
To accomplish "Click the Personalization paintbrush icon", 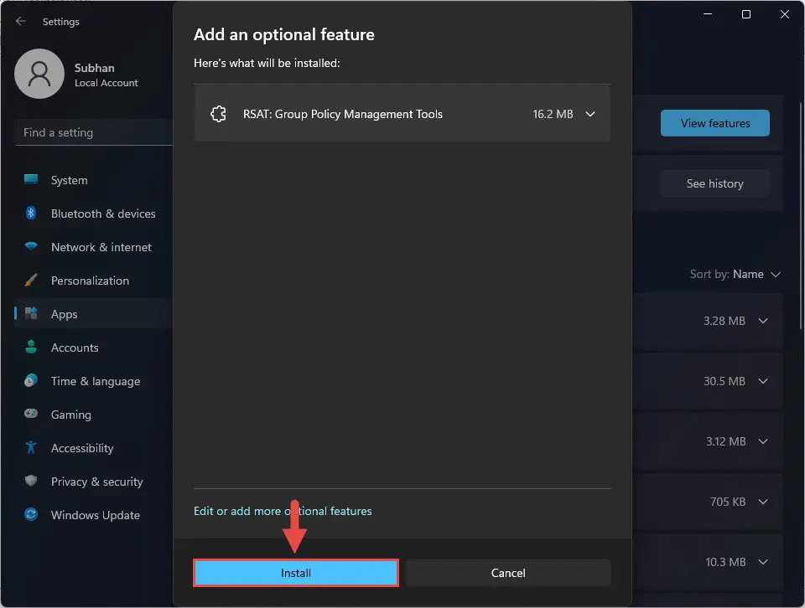I will click(31, 280).
